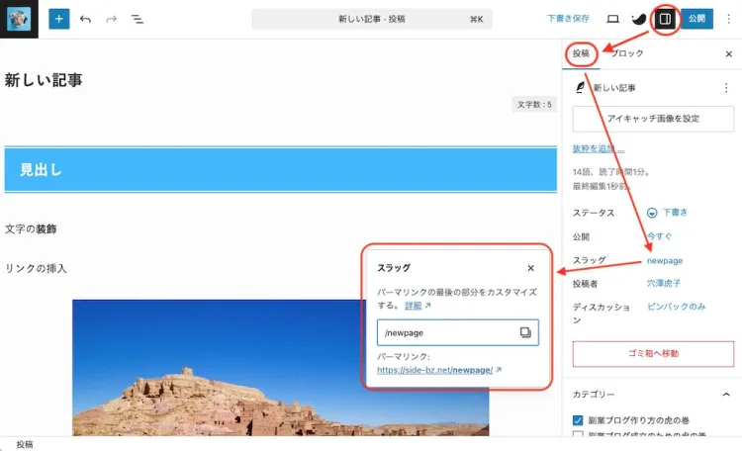Screen dimensions: 742x451
Task: Click the 下書き status icon
Action: 652,213
